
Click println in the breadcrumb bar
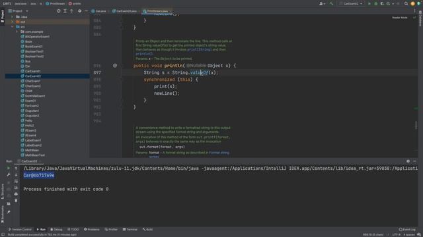75,4
